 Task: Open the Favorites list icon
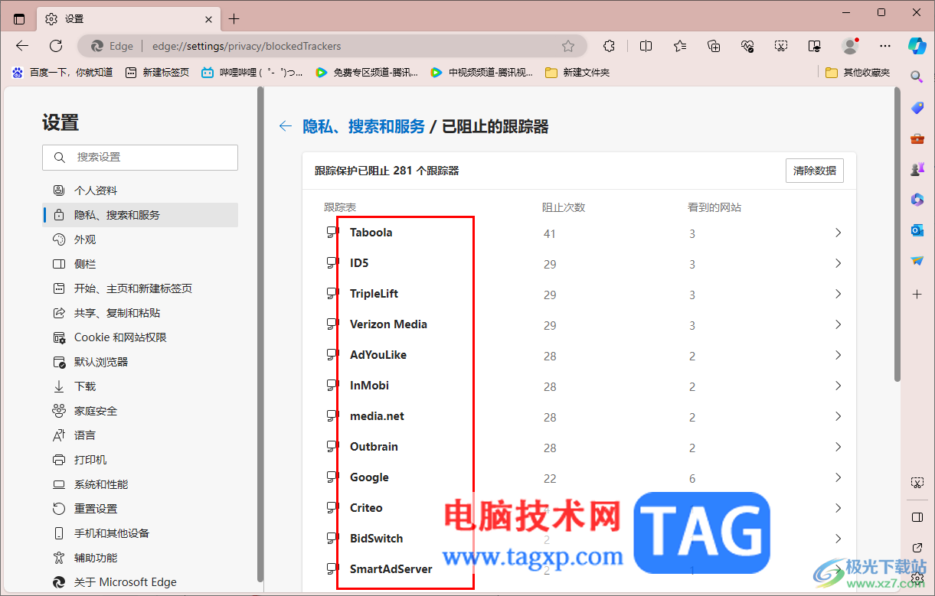(680, 46)
